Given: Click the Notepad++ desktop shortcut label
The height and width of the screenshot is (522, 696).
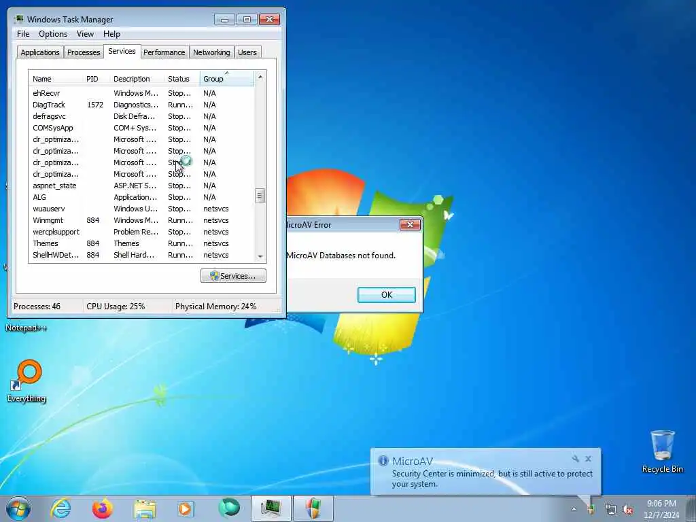Looking at the screenshot, I should pos(27,328).
